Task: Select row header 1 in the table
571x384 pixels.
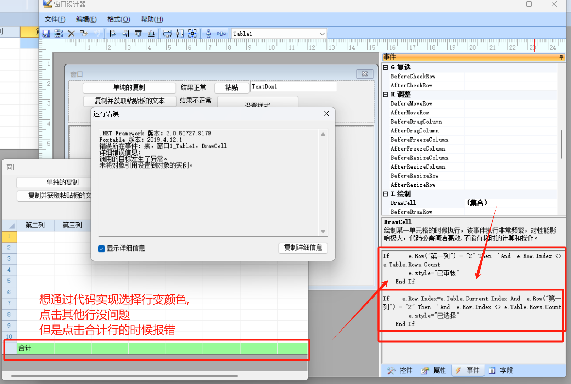Action: pos(9,236)
